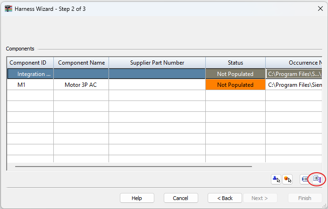Select the M1 component ID cell
Image resolution: width=328 pixels, height=209 pixels.
[21, 85]
